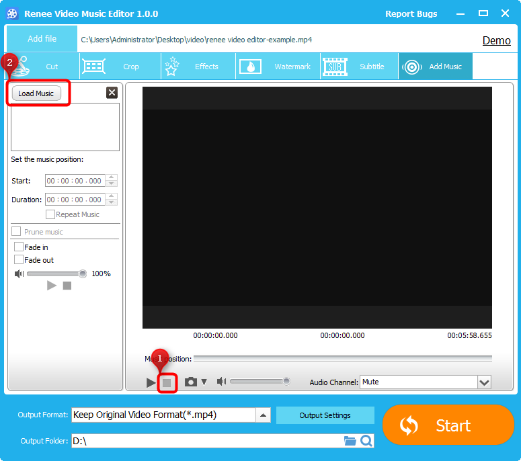Browse output folder with the folder icon

click(350, 441)
